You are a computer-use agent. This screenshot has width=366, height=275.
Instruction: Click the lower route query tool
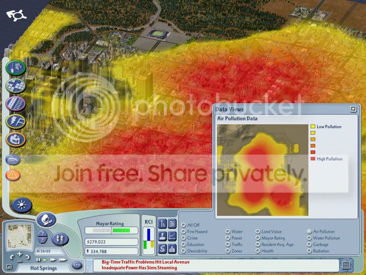click(x=43, y=240)
